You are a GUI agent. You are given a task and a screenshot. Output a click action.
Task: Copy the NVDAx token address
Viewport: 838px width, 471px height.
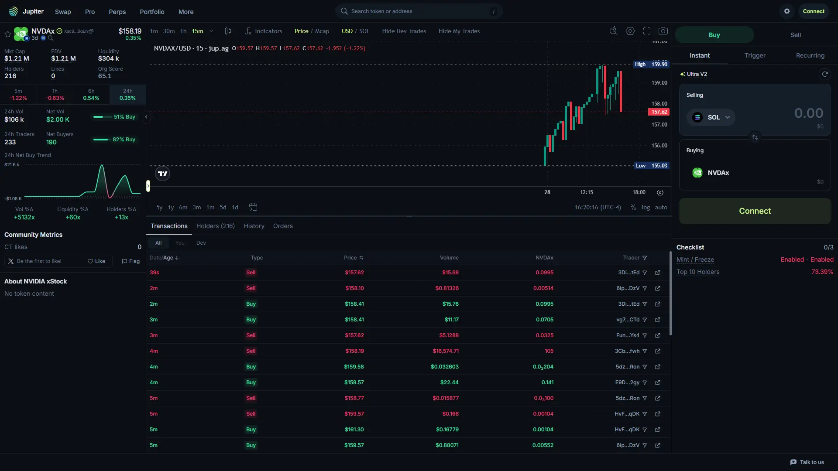point(91,31)
